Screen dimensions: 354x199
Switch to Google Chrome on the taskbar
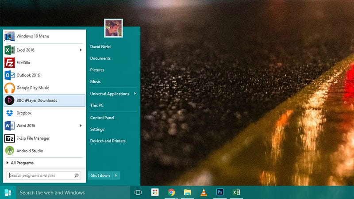pos(171,192)
